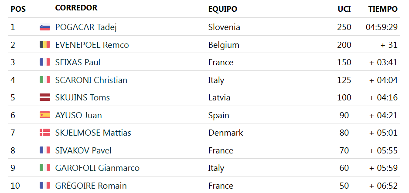
Task: Click the Latvia flag beside Skujins
Action: click(x=45, y=98)
